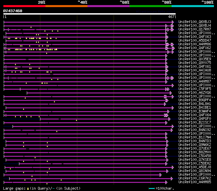This screenshot has width=217, height=191.
Task: Click the green ~80% identity color segment
Action: 151,6
